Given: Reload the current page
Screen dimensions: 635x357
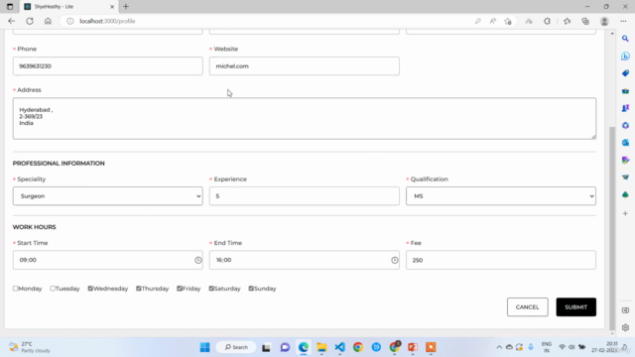Looking at the screenshot, I should 30,21.
